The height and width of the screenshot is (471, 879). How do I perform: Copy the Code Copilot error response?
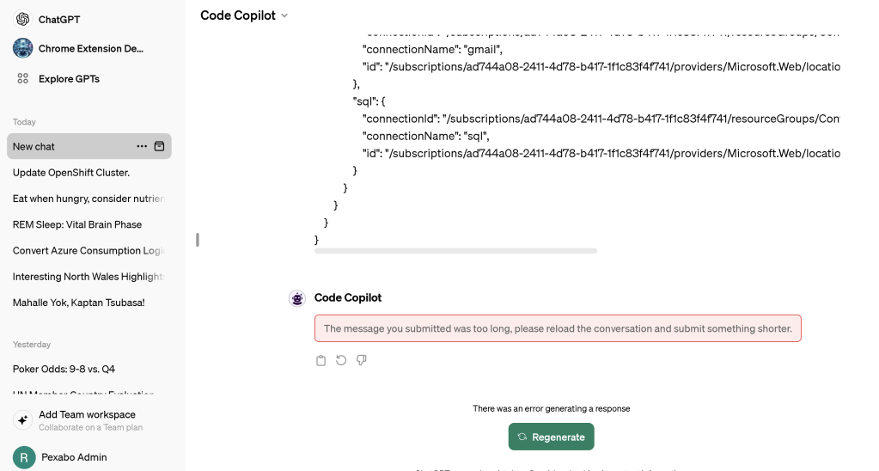(x=320, y=360)
